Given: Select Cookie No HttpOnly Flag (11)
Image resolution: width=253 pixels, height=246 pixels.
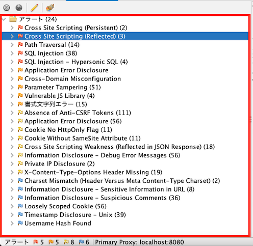Looking at the screenshot, I should (x=68, y=130).
